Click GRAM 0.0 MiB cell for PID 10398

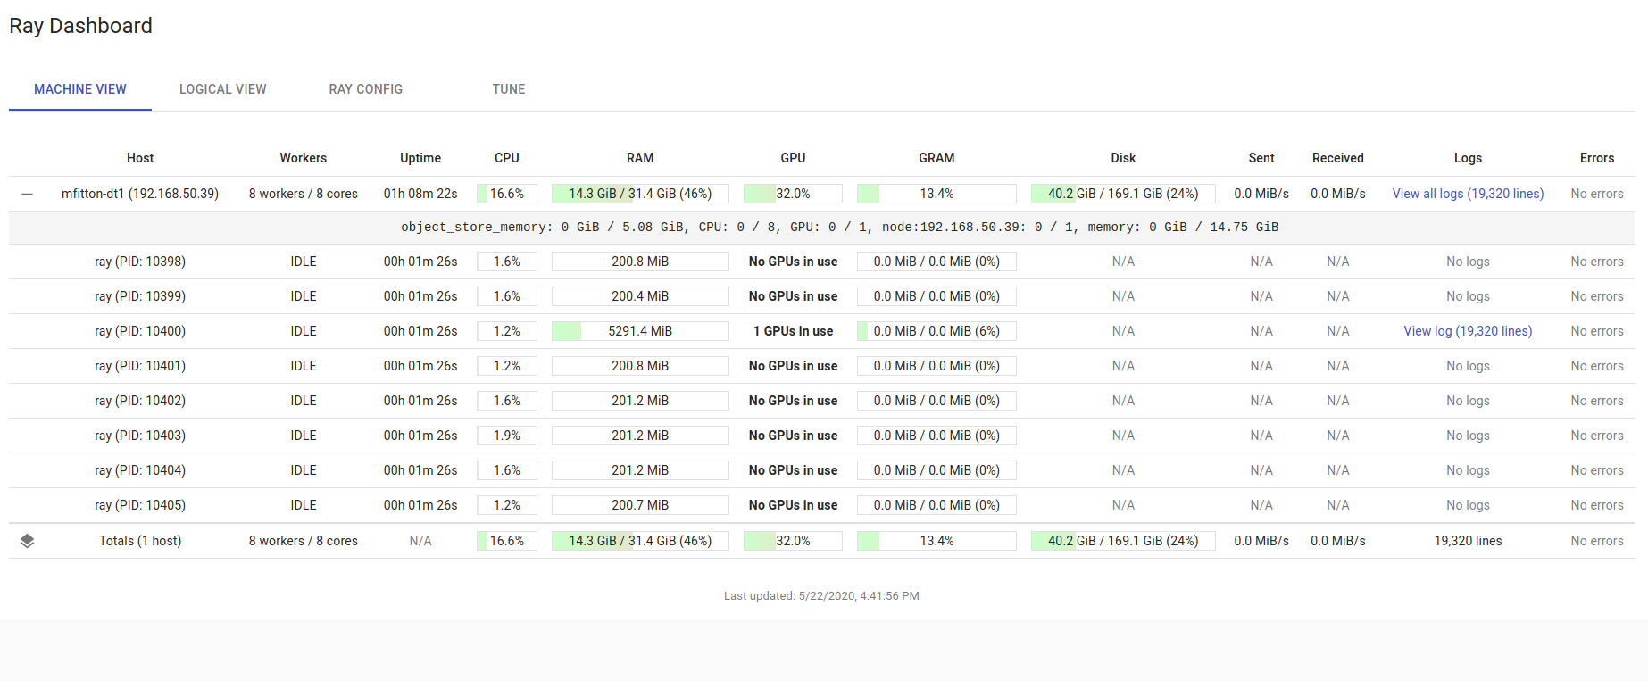click(936, 262)
